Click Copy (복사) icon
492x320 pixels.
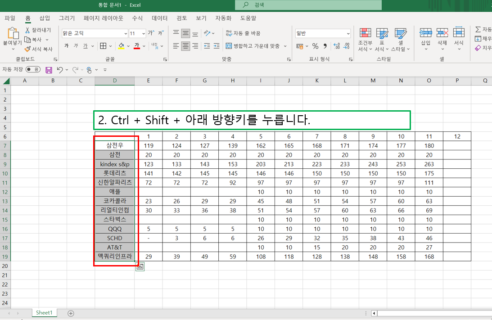[x=27, y=40]
